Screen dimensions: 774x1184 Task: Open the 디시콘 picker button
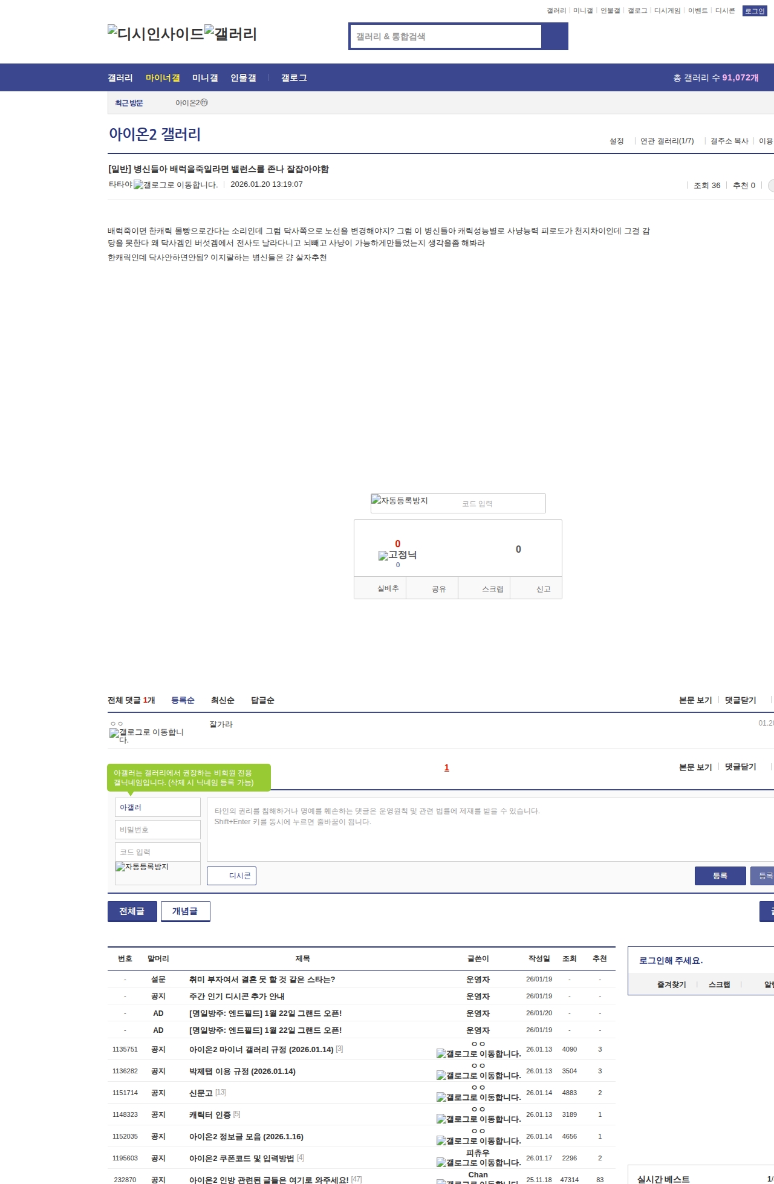pos(232,876)
